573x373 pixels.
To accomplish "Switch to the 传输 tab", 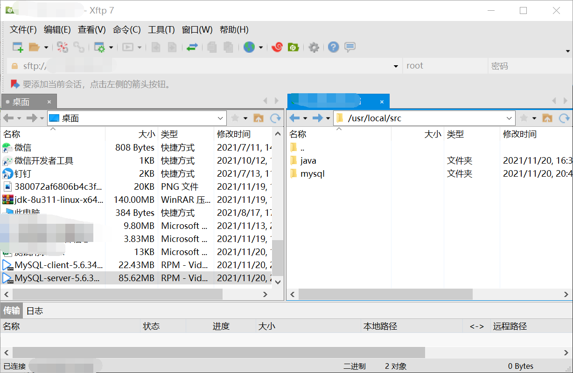I will tap(12, 311).
